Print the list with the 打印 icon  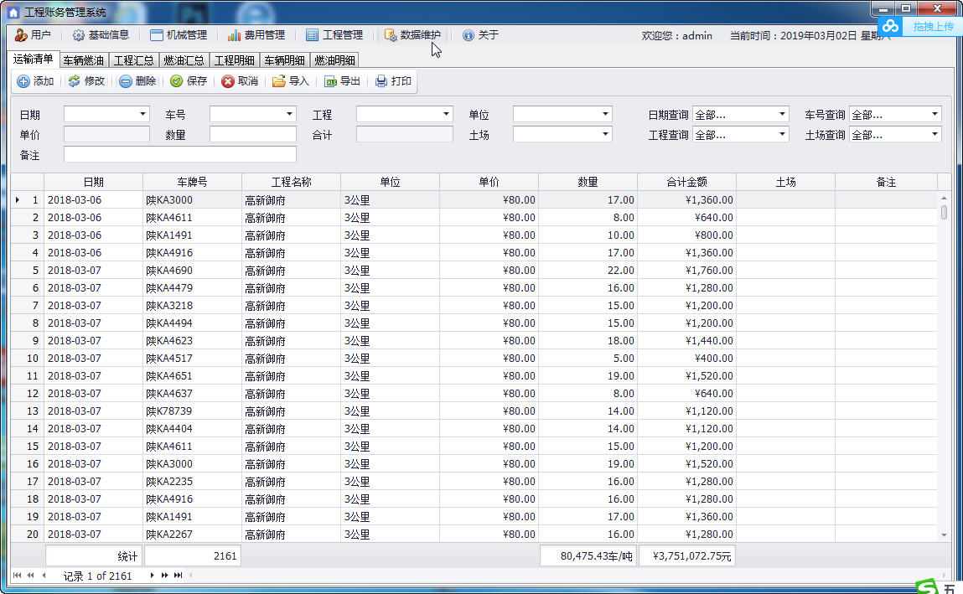pyautogui.click(x=381, y=81)
